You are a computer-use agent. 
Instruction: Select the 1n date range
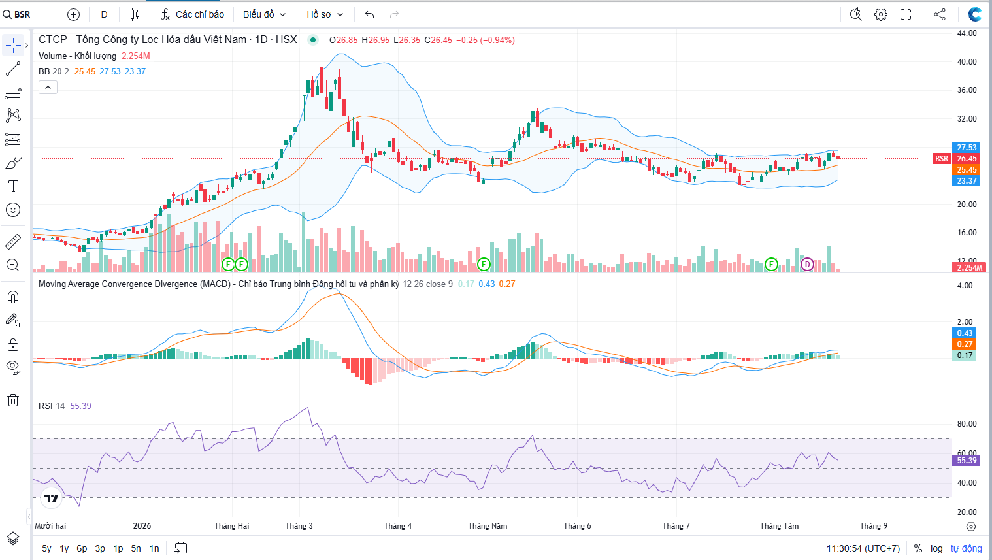point(154,548)
